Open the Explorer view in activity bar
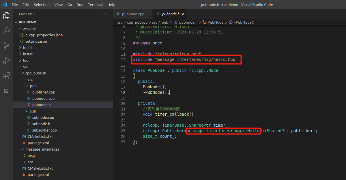Screen dimensions: 346x180 [x=6, y=16]
